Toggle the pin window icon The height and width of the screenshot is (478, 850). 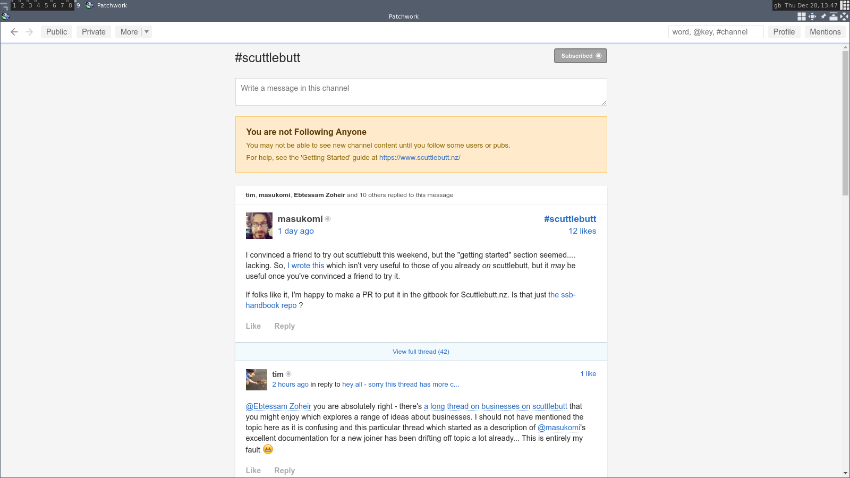click(823, 16)
